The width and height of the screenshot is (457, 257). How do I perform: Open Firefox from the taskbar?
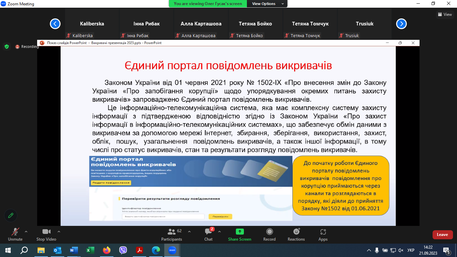[x=106, y=250]
